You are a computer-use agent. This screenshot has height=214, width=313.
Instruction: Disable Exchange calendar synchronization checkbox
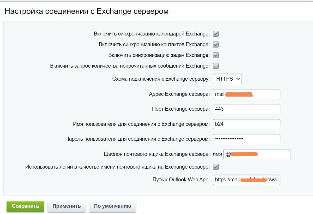click(x=216, y=34)
